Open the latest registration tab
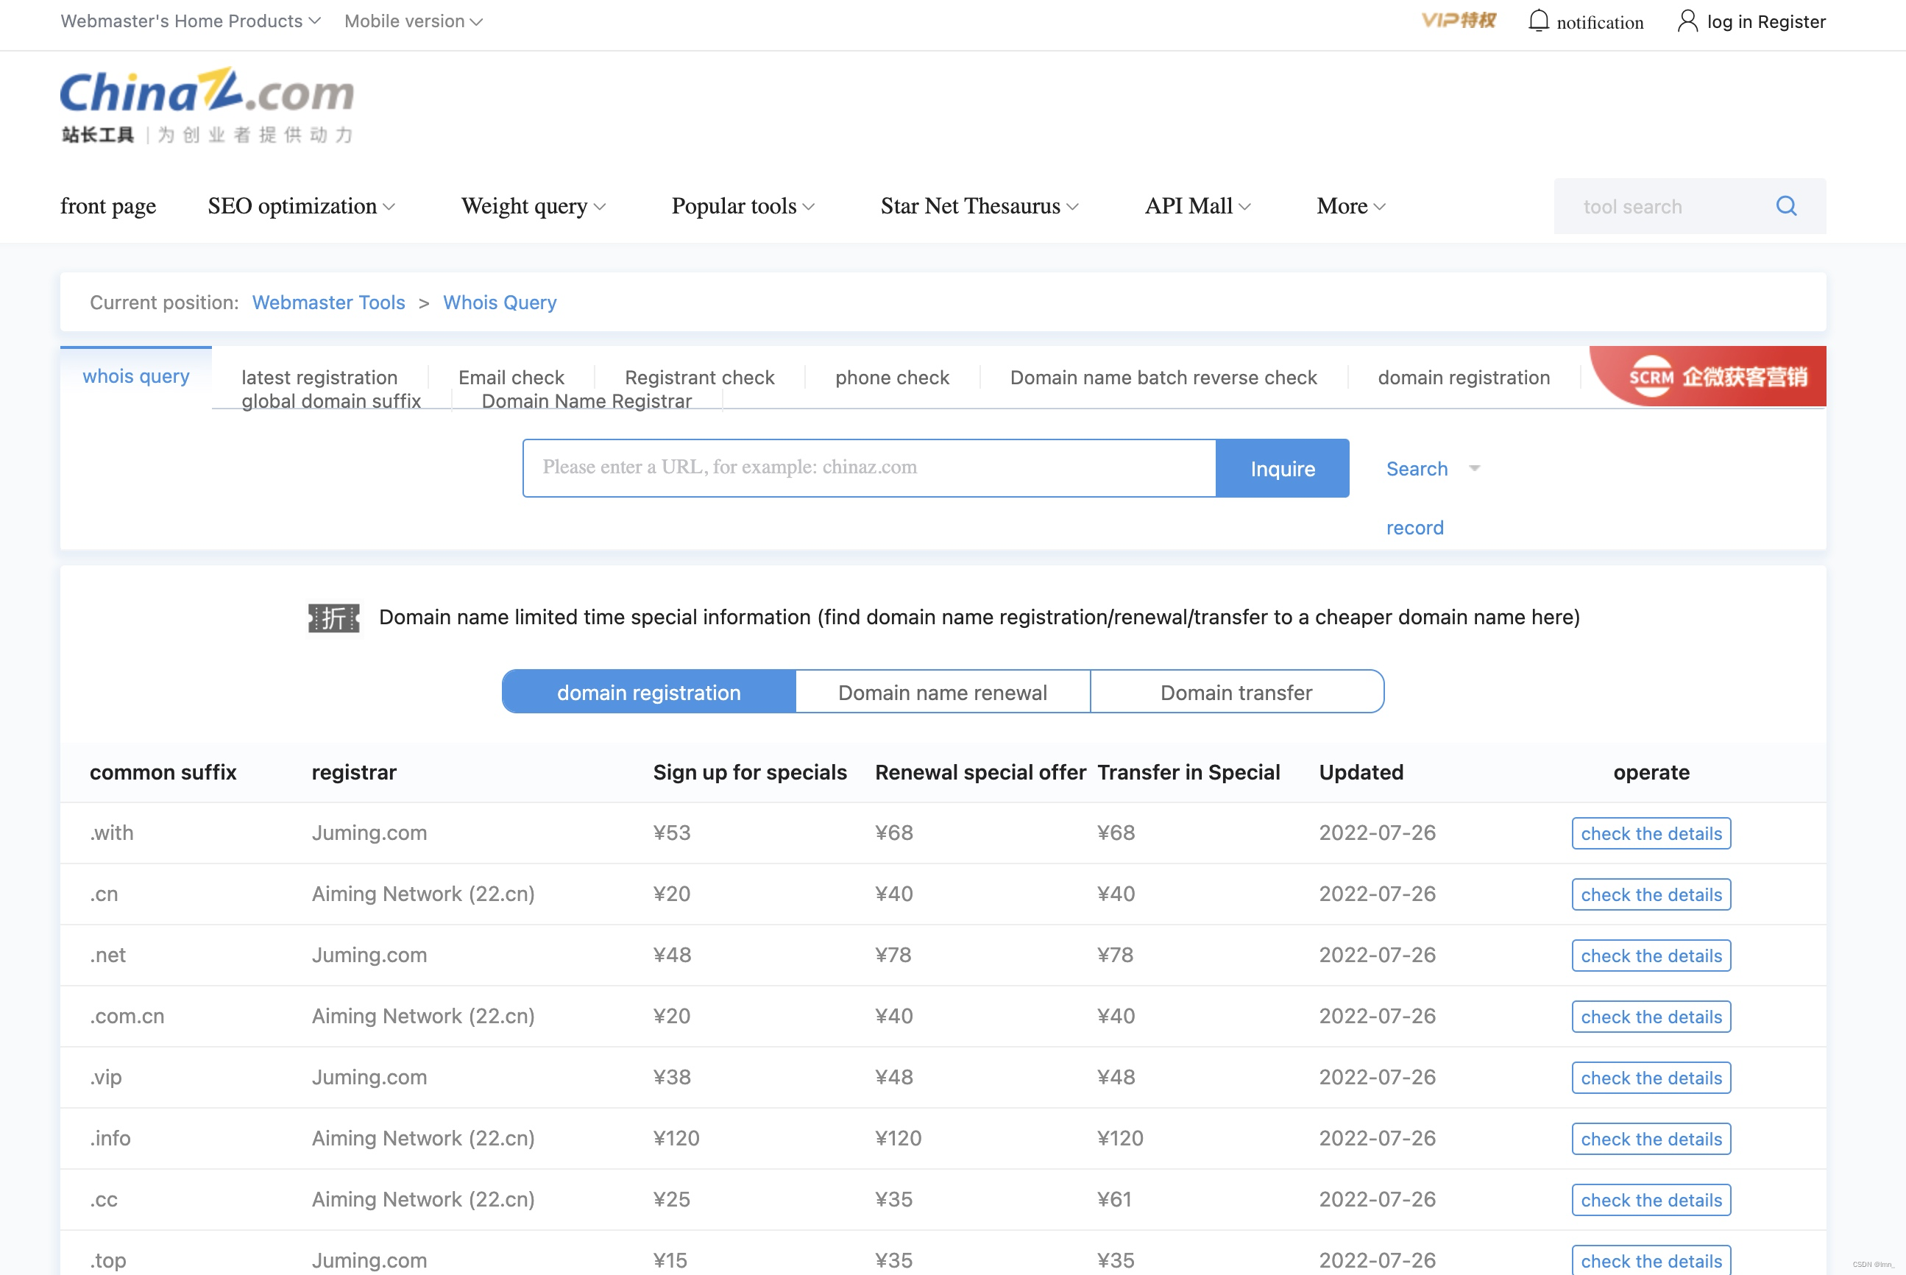Screen dimensions: 1906x1275 point(319,378)
